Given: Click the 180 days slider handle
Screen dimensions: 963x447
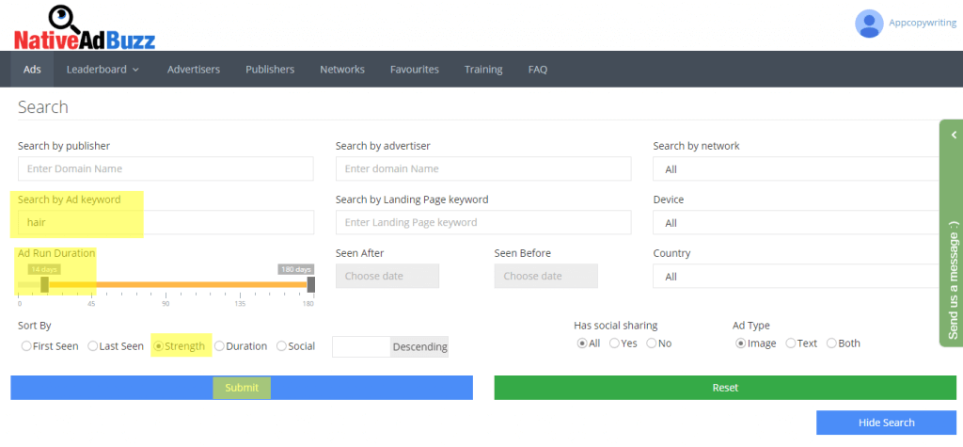Looking at the screenshot, I should pos(310,284).
